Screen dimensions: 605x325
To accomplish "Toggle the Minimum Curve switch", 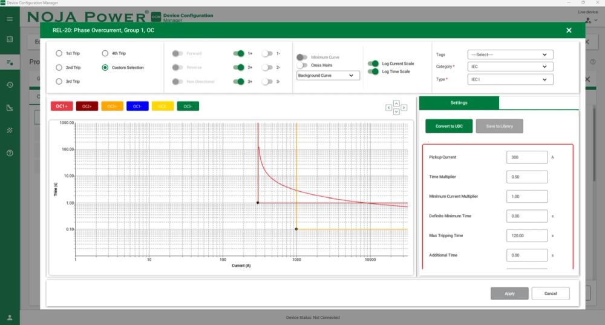I will point(302,57).
